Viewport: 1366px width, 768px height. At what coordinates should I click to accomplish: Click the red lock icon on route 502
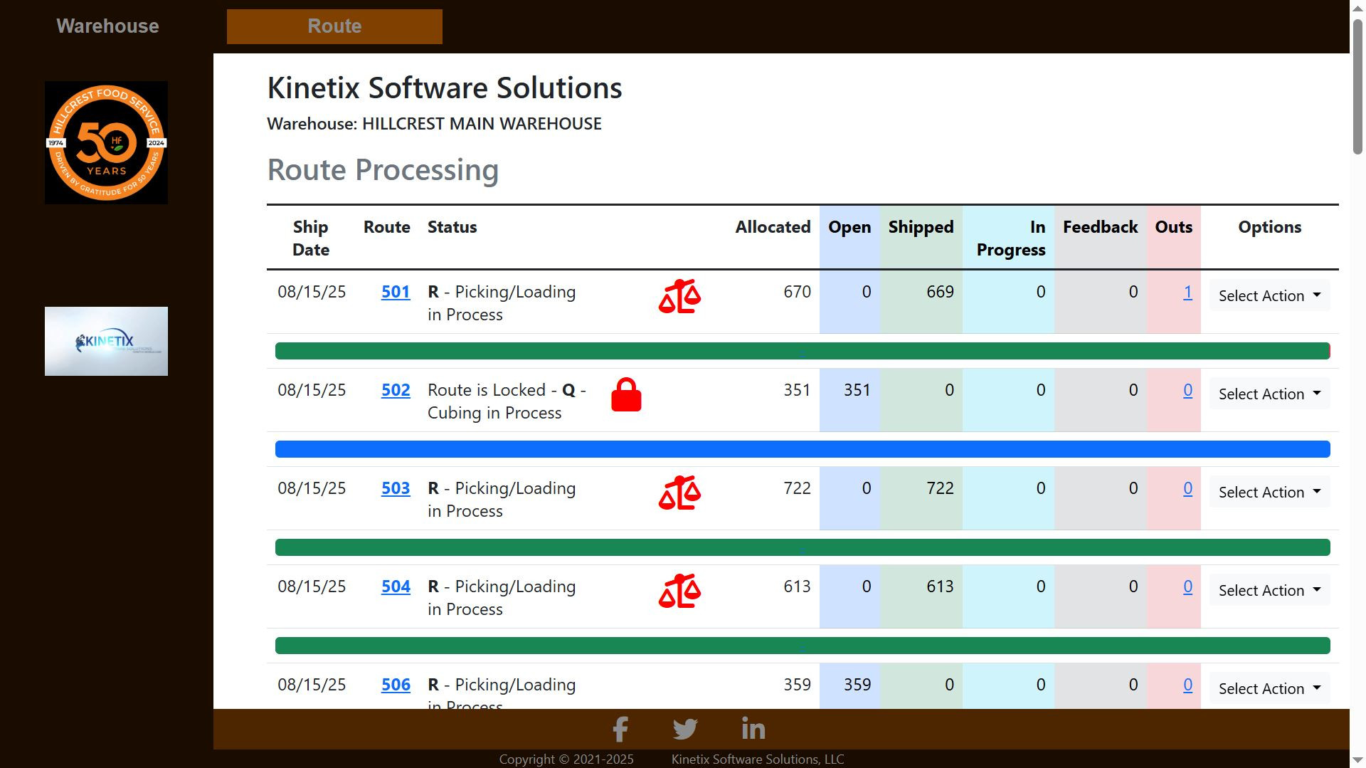(x=626, y=395)
